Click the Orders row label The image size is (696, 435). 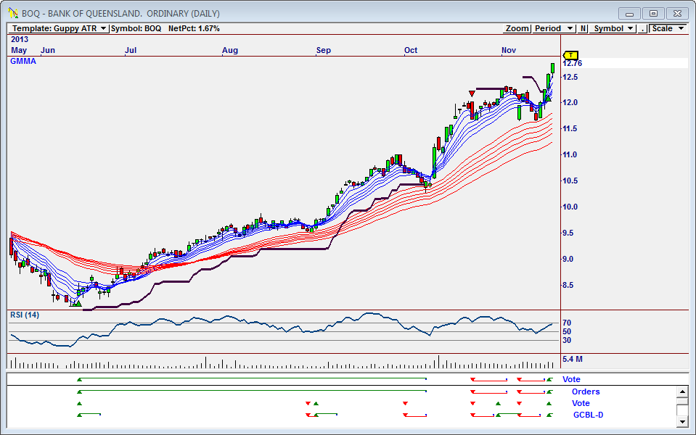(586, 391)
